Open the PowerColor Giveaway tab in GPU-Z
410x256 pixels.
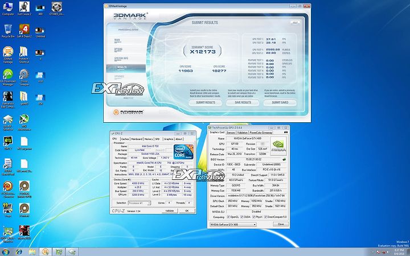click(261, 133)
